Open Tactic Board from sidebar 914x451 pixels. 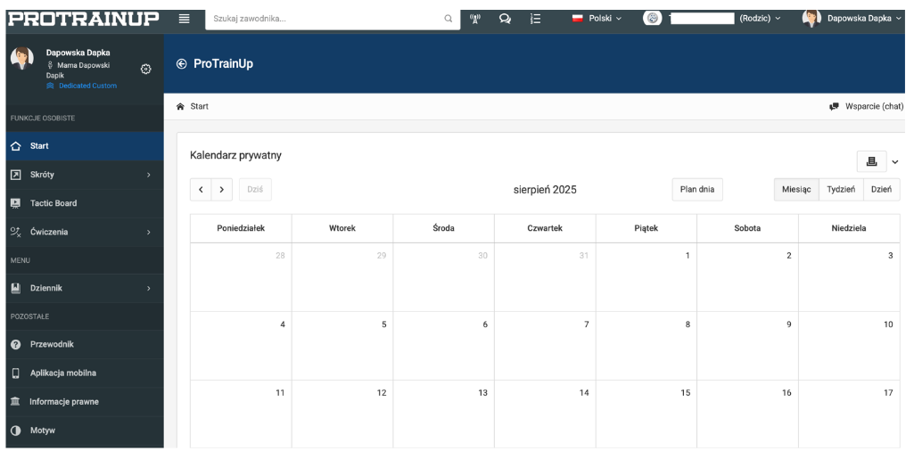click(x=54, y=203)
